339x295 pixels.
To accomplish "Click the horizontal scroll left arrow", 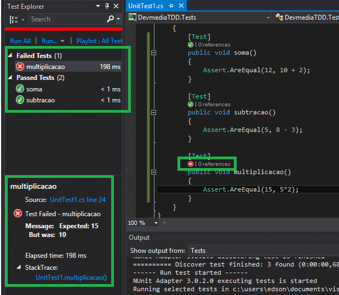I will pos(164,223).
